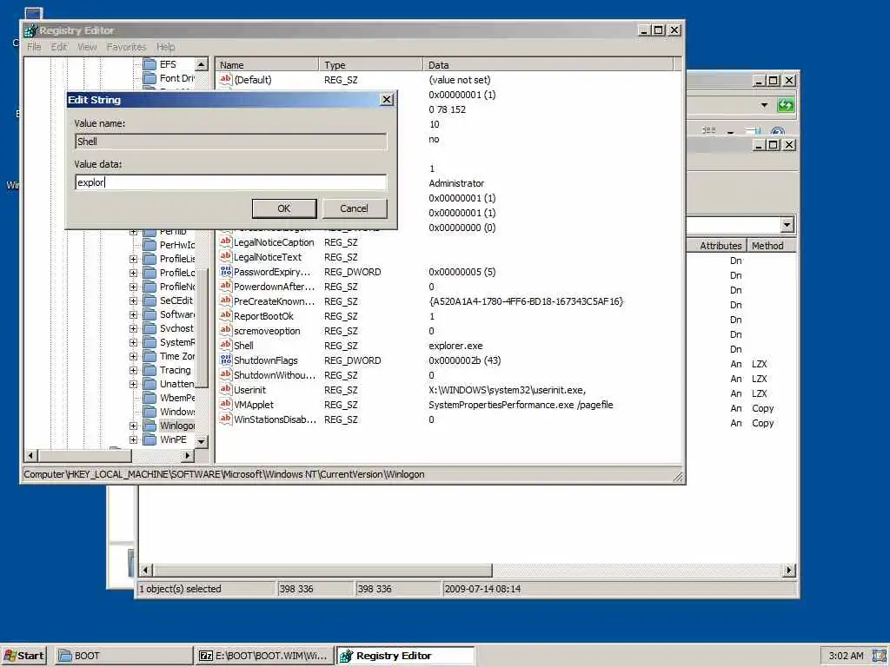This screenshot has width=890, height=667.
Task: Click green refresh icon in background window
Action: (786, 105)
